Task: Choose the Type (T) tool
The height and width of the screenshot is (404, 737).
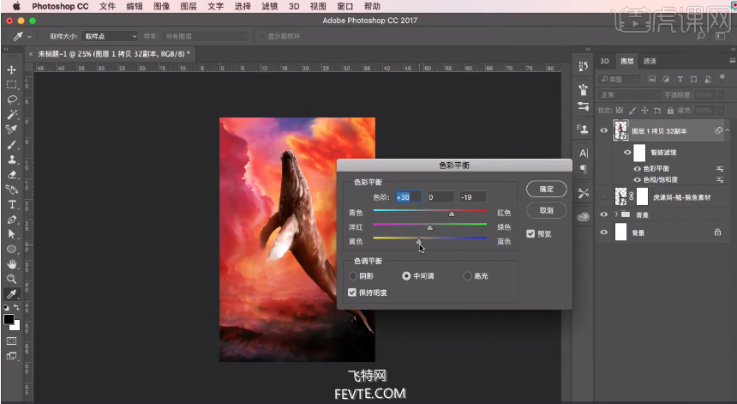Action: (12, 204)
